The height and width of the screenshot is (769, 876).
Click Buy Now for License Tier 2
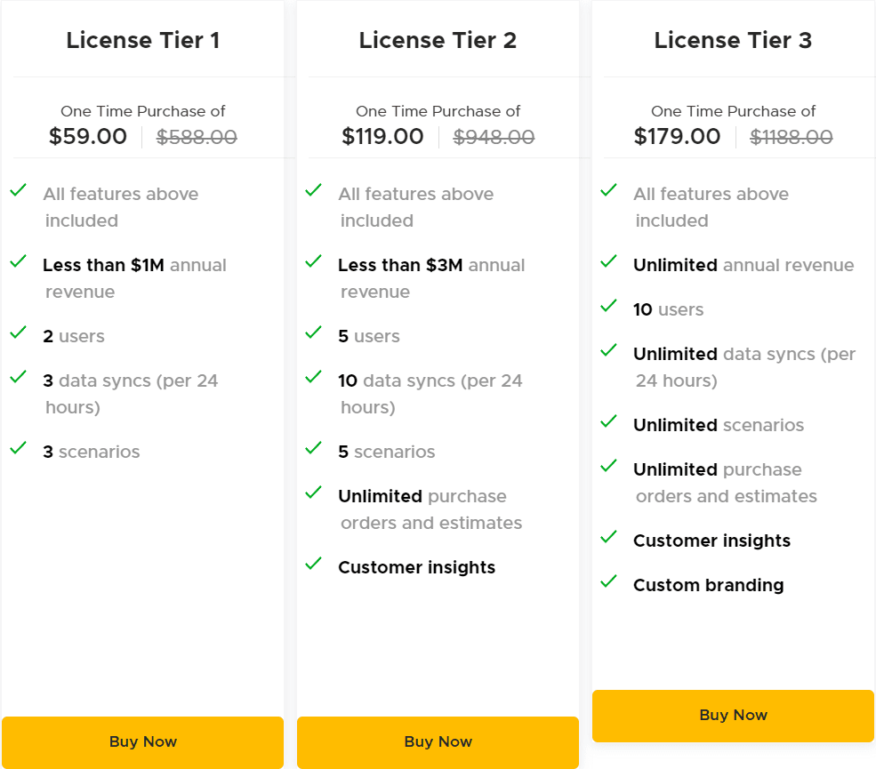[x=438, y=741]
